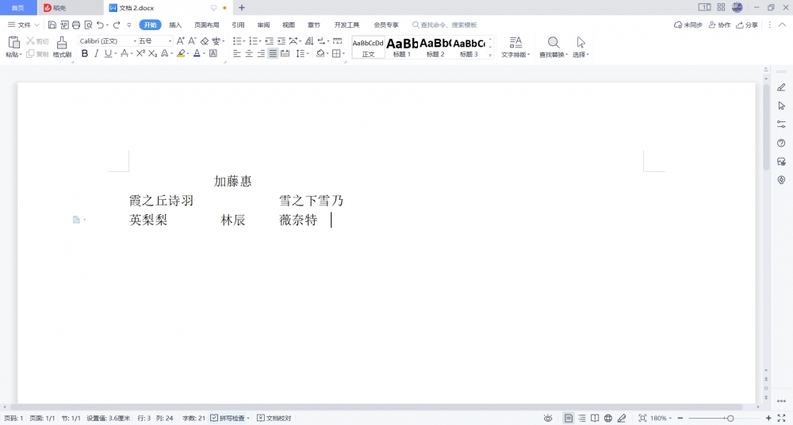Click the 未同步 sync status button

(x=688, y=25)
